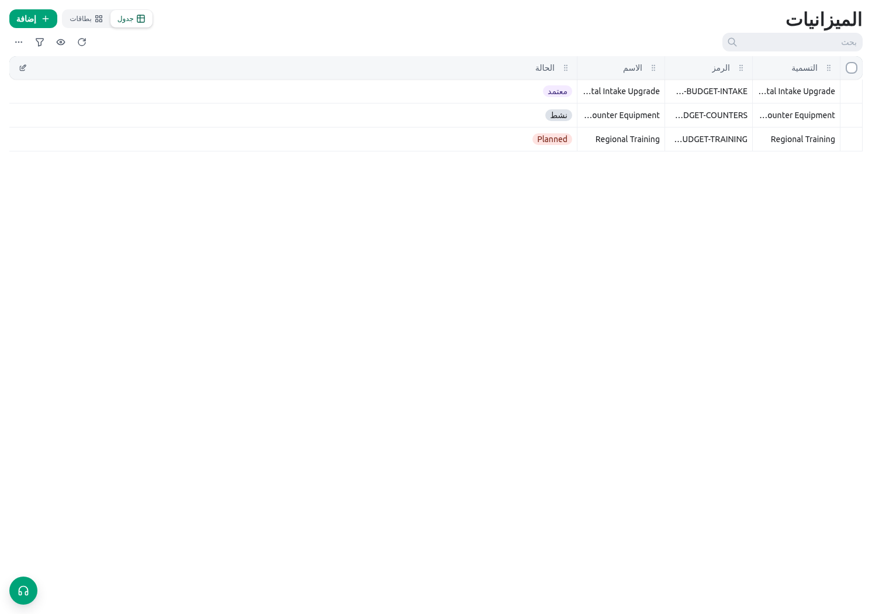The width and height of the screenshot is (872, 614).
Task: Click ...ounter Equipment in الاسم column
Action: [x=622, y=115]
